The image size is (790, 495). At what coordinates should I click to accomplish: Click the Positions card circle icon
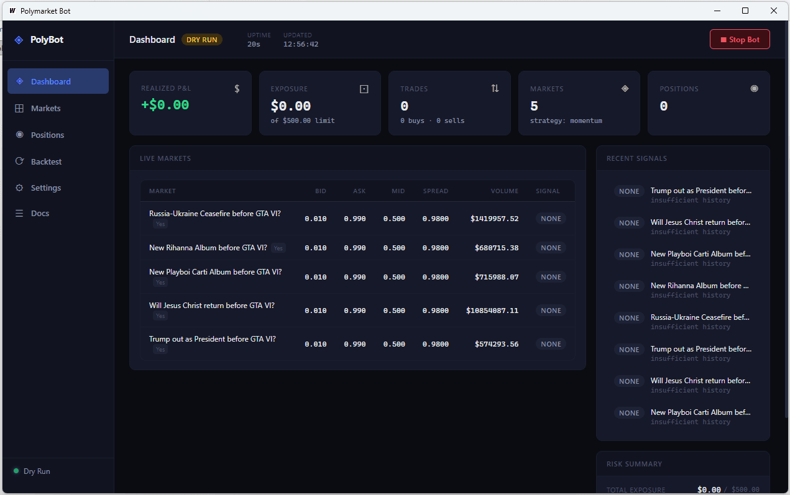point(754,89)
